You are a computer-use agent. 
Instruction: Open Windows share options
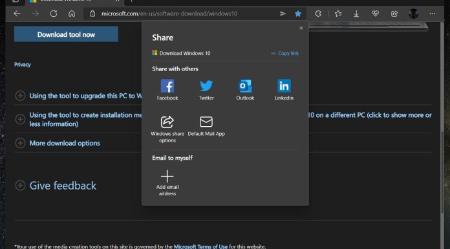167,129
